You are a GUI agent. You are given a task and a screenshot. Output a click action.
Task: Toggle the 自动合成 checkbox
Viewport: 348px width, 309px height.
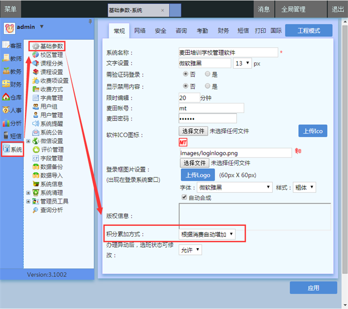[x=184, y=197]
